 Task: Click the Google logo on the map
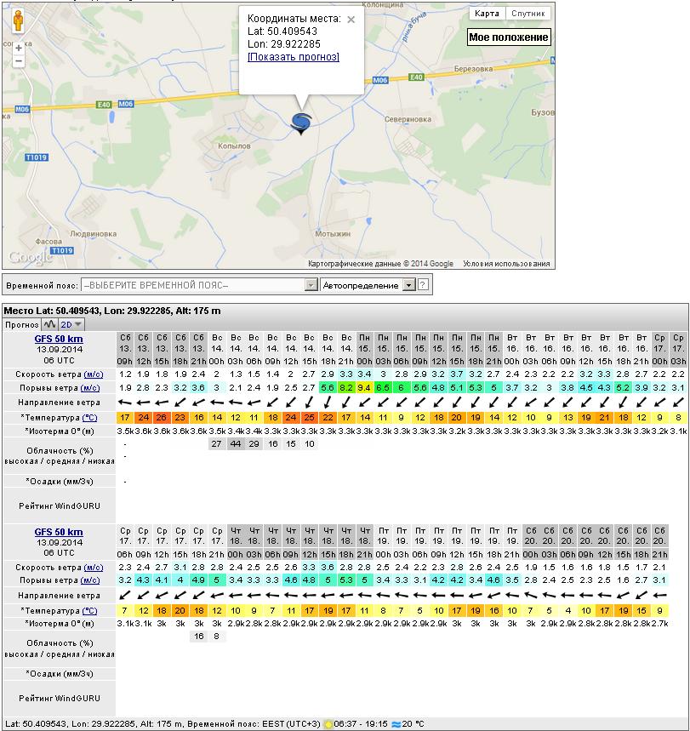30,258
